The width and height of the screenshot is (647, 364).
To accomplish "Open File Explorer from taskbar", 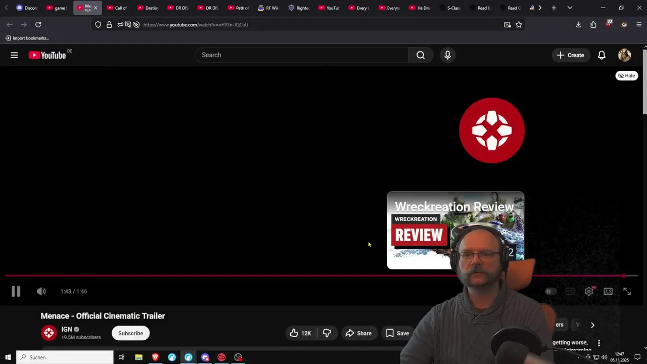I will [x=138, y=357].
